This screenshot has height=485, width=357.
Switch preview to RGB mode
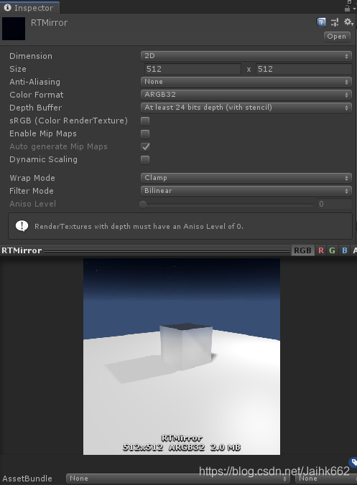[302, 250]
